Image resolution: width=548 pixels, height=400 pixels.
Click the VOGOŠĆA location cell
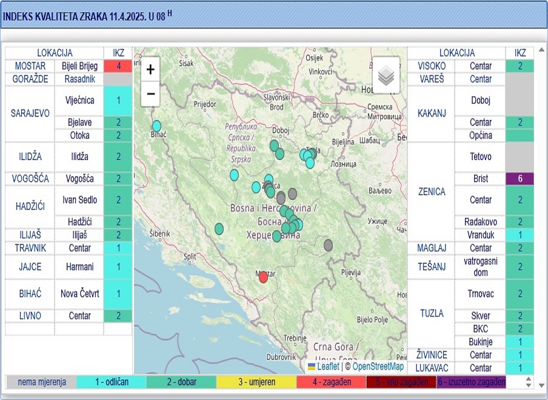(x=30, y=179)
